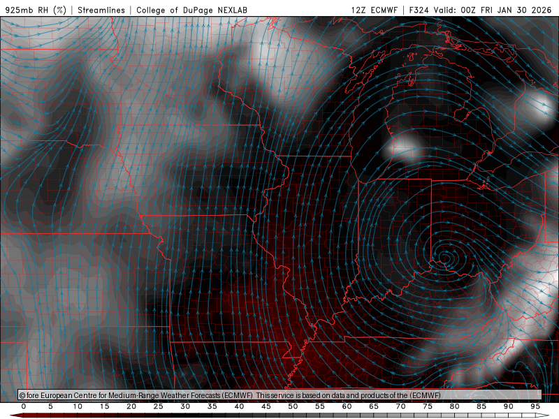This screenshot has width=559, height=419.
Task: Click the "Streamlines" header label
Action: [x=101, y=10]
